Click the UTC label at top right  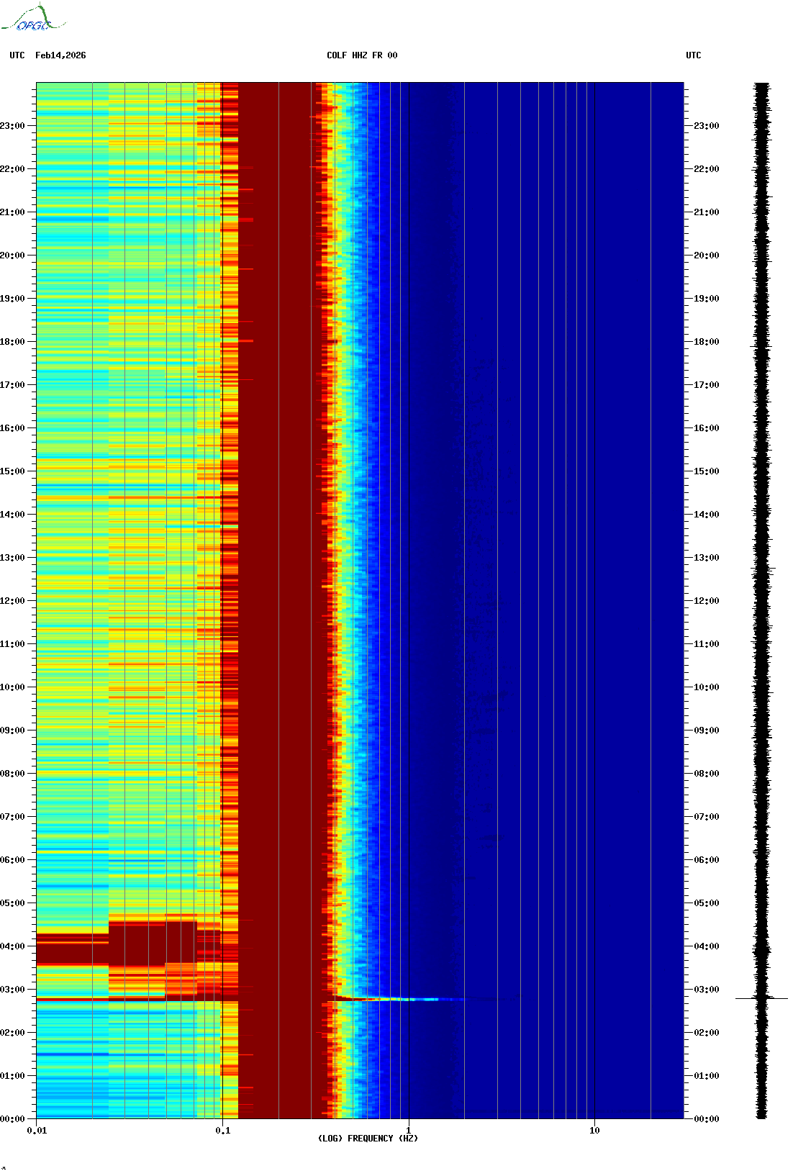pyautogui.click(x=693, y=55)
